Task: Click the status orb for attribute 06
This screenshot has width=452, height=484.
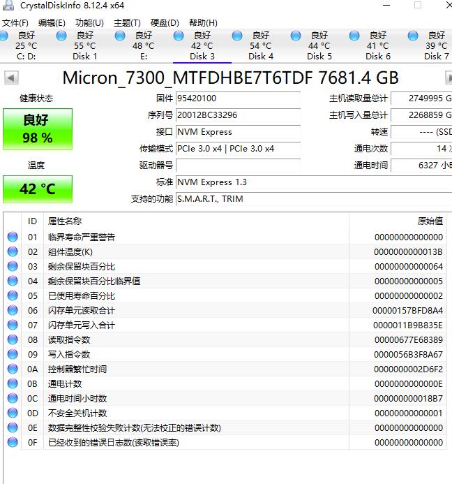Action: coord(13,310)
